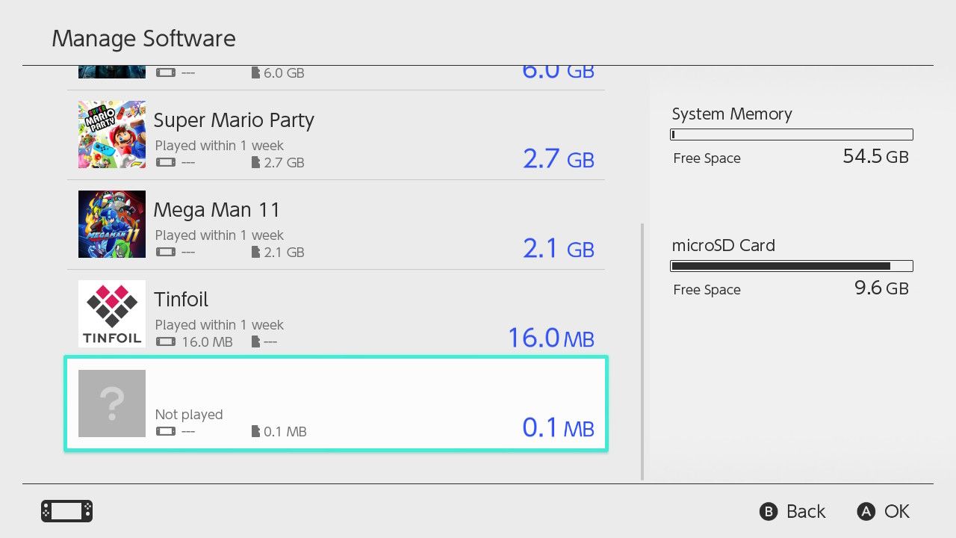Click the console icon in the Not played entry

click(165, 431)
